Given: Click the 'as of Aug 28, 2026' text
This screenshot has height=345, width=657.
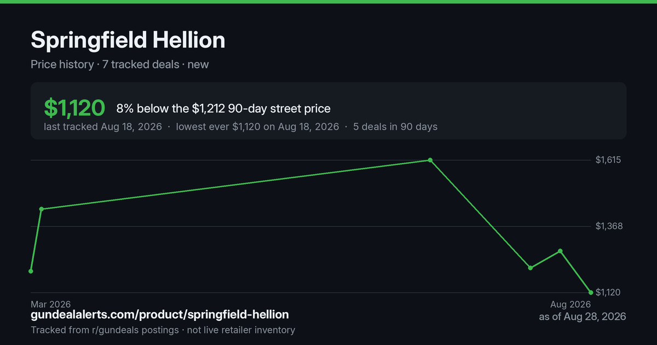Looking at the screenshot, I should point(583,317).
